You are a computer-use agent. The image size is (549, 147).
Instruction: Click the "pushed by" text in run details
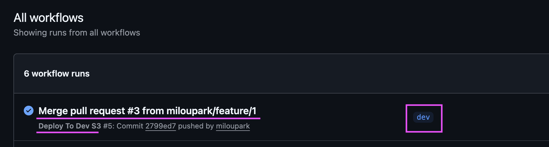click(196, 126)
